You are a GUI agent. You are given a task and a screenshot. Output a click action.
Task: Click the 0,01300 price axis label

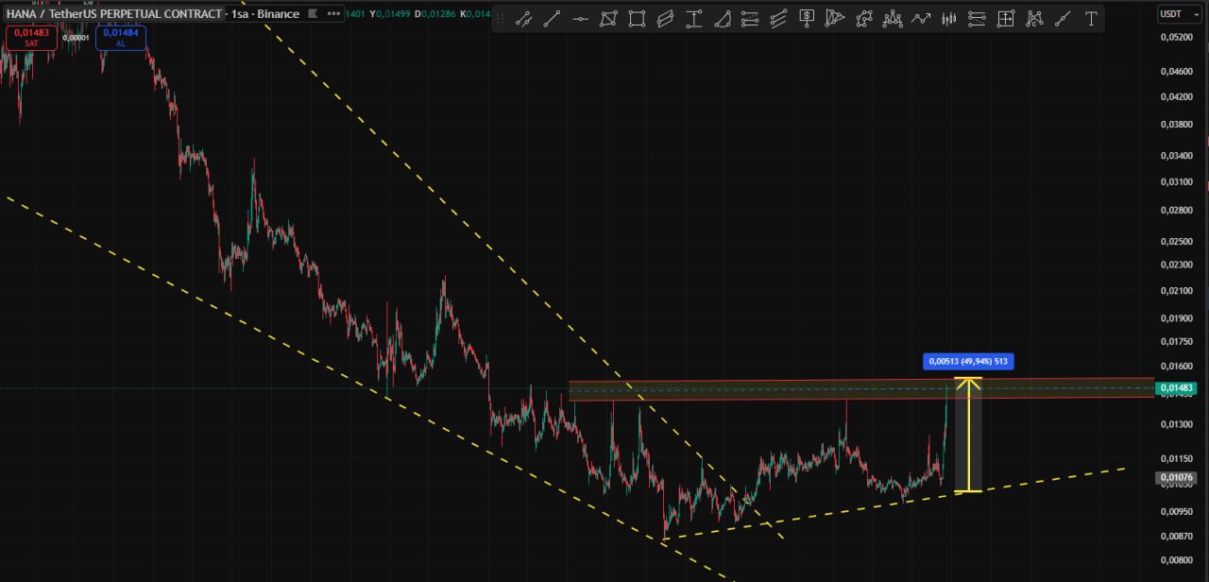(x=1177, y=424)
